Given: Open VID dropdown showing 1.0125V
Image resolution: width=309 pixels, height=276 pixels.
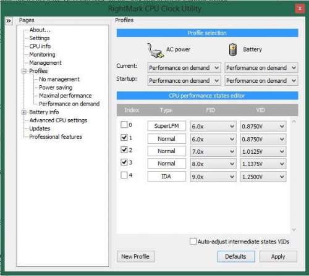Looking at the screenshot, I should (263, 152).
